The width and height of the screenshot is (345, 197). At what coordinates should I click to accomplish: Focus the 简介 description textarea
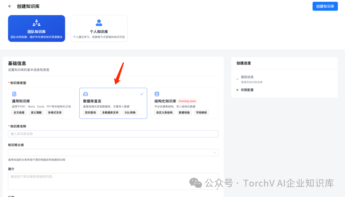113,181
